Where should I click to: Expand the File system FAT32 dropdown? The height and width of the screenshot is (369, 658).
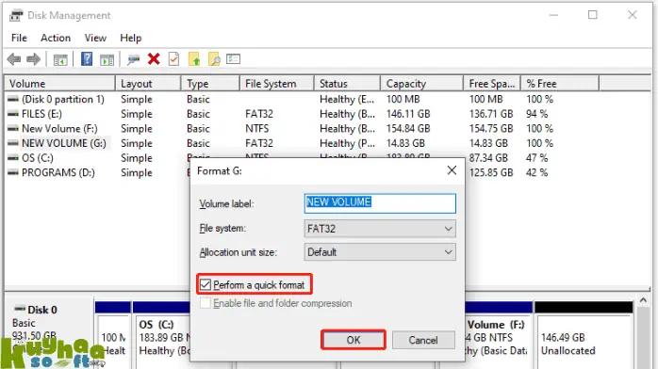[x=380, y=229]
